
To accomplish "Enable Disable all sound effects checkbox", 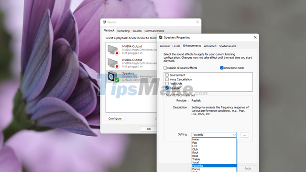I will [x=165, y=68].
